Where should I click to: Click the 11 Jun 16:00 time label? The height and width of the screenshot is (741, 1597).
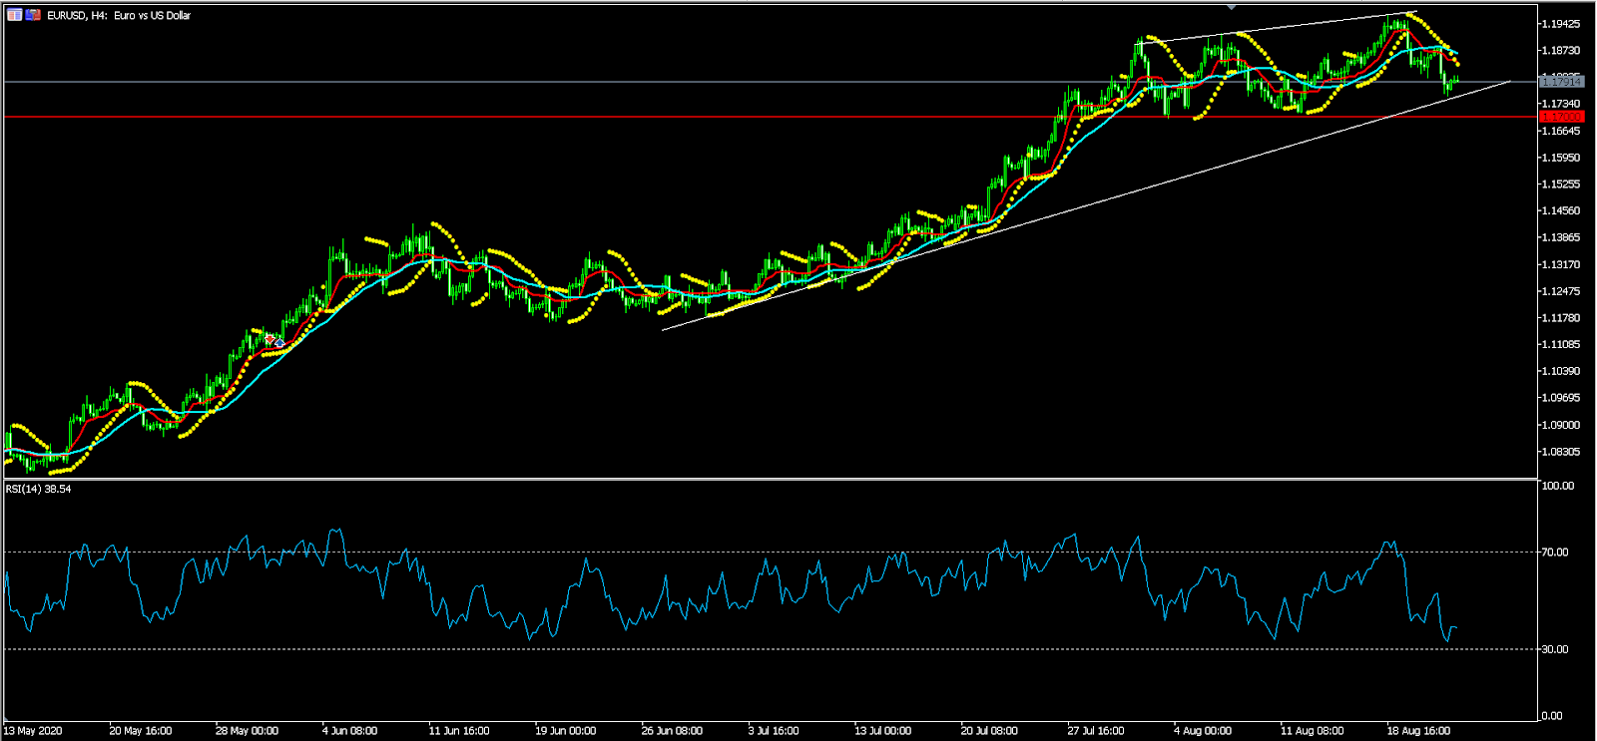point(459,731)
